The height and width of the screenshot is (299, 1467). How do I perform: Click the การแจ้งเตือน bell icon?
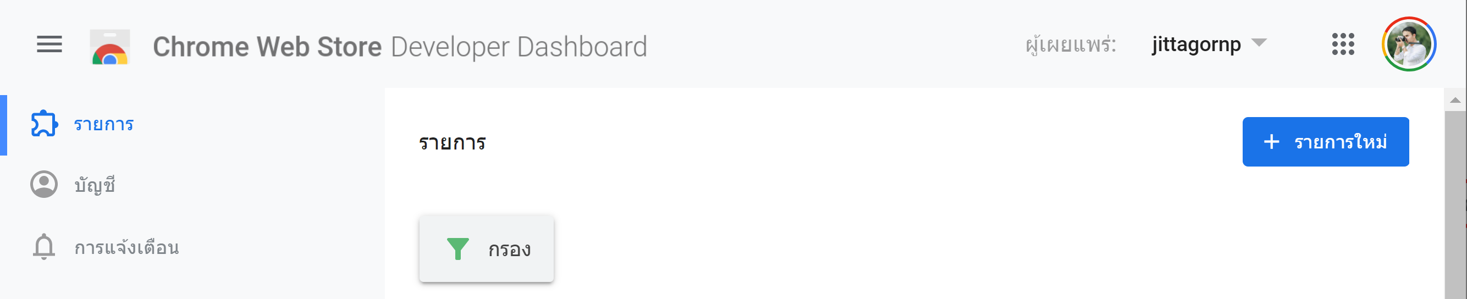coord(44,247)
